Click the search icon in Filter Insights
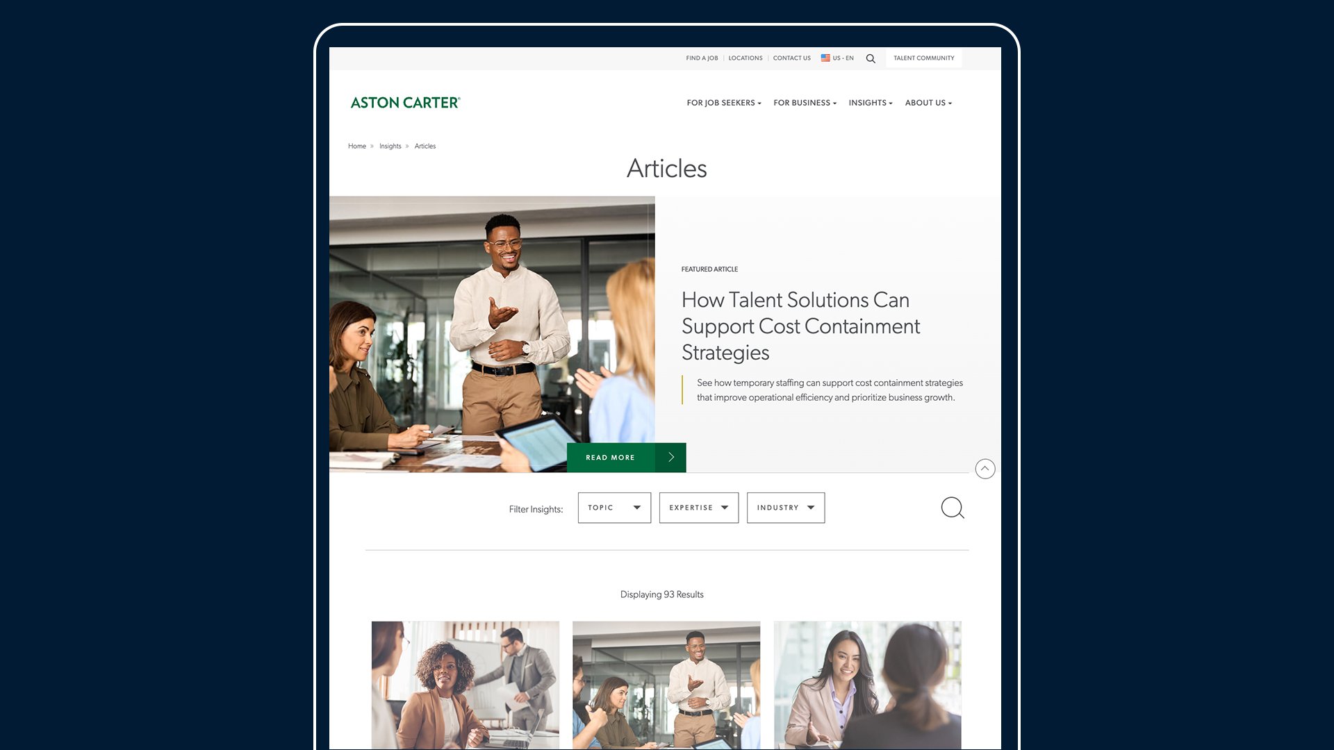The height and width of the screenshot is (750, 1334). pyautogui.click(x=952, y=508)
